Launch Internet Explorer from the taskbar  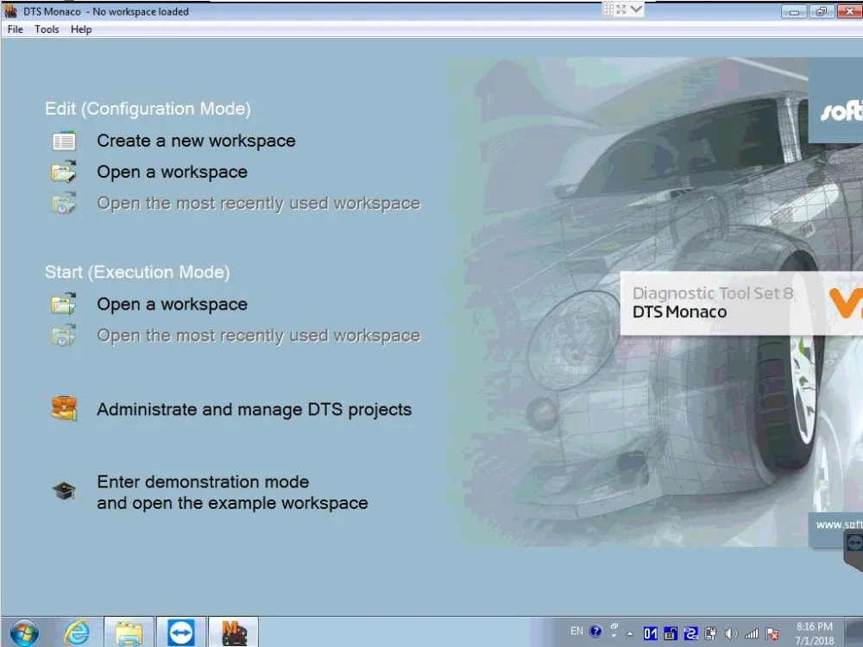pyautogui.click(x=77, y=632)
